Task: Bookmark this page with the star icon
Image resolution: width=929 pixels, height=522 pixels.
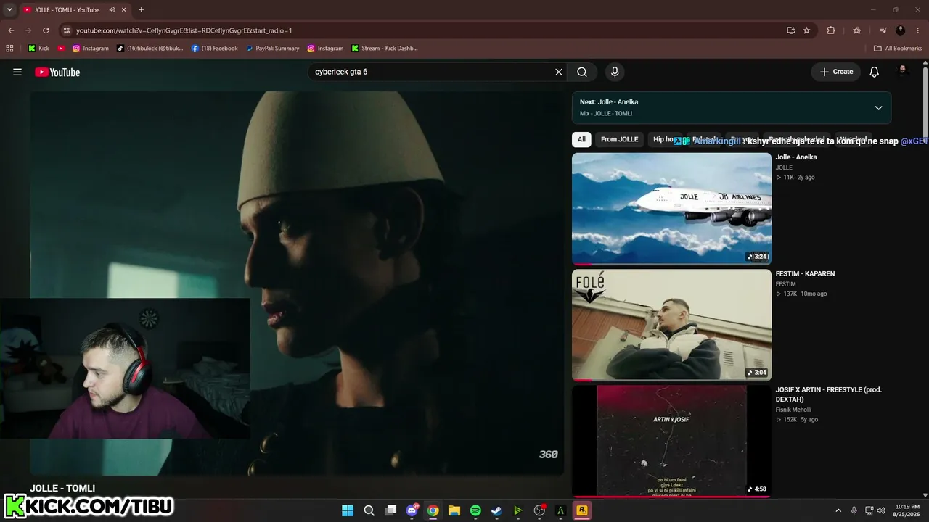Action: (x=806, y=30)
